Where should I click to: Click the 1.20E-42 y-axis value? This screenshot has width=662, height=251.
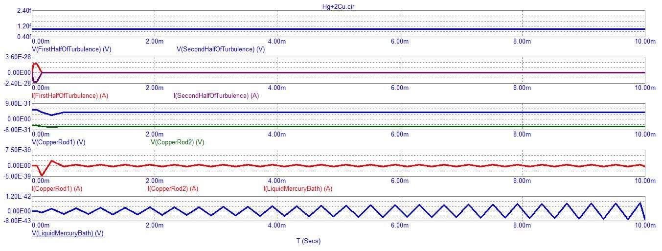point(18,197)
